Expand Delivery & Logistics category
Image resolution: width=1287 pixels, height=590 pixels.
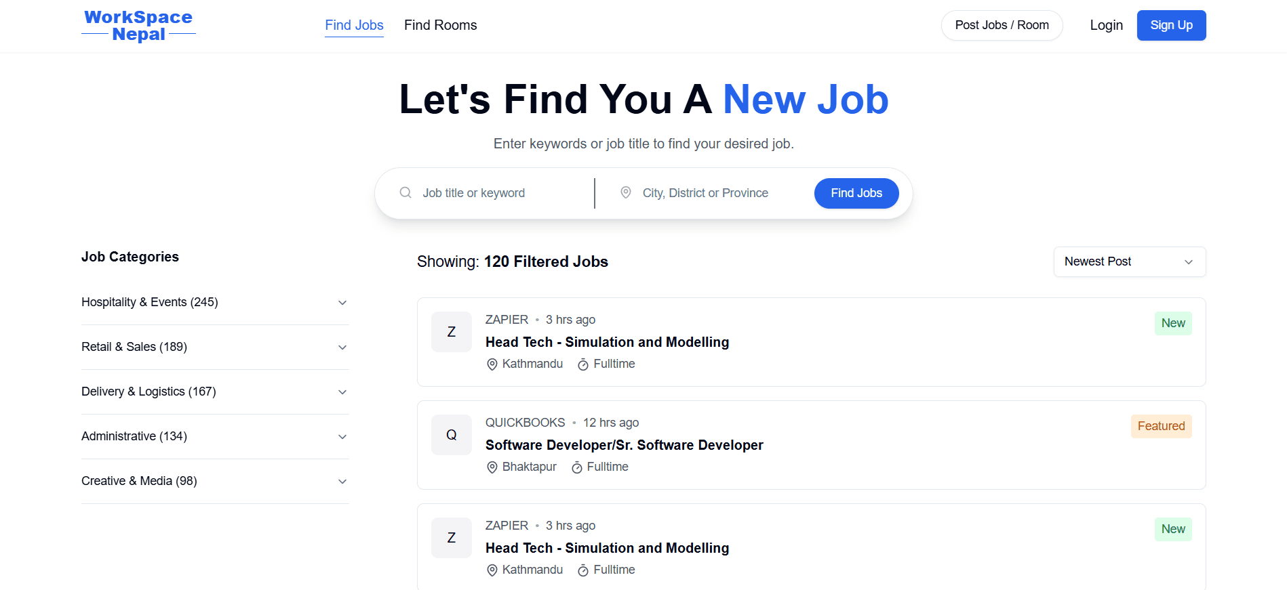(x=342, y=392)
